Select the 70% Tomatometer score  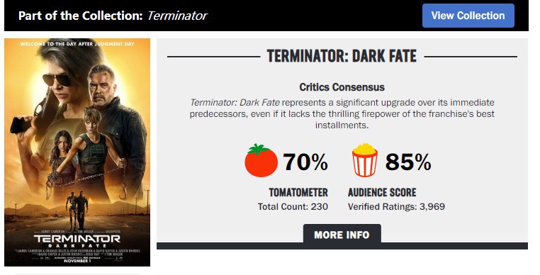pyautogui.click(x=305, y=162)
